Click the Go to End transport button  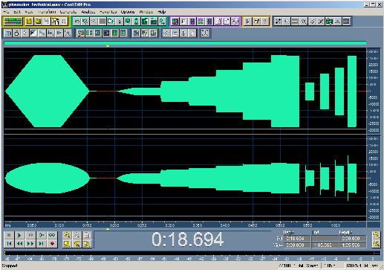(42, 244)
